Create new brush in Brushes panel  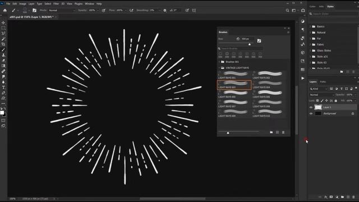tap(277, 132)
